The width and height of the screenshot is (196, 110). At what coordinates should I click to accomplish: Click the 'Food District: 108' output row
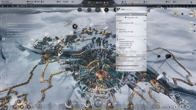point(125,48)
